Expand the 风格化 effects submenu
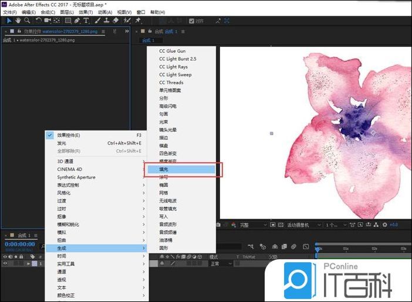Image resolution: width=412 pixels, height=302 pixels. pos(64,193)
